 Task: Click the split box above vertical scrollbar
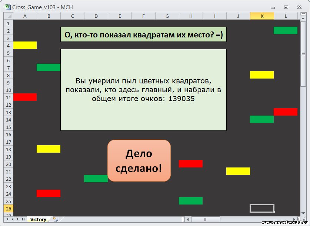(303, 14)
